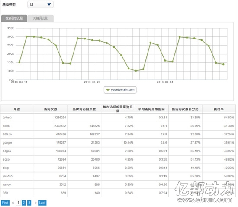The height and width of the screenshot is (207, 238).
Task: Click the 新访问次数百分比 column header
Action: pos(185,109)
